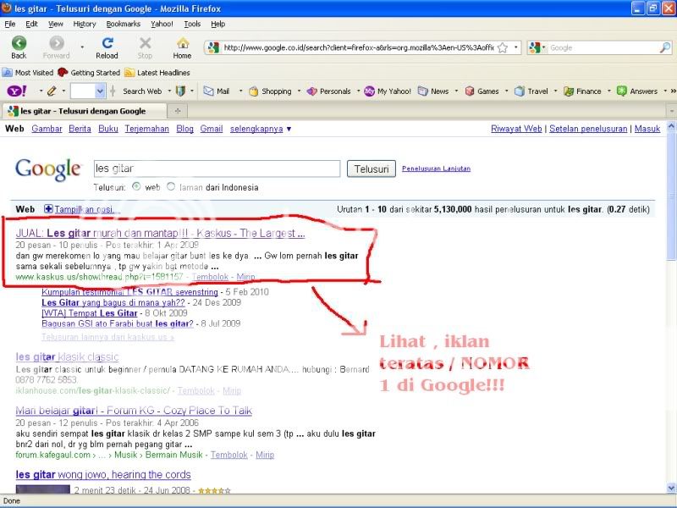Open the back/forward history dropdown arrow
Viewport: 677px width, 508px height.
(x=82, y=47)
